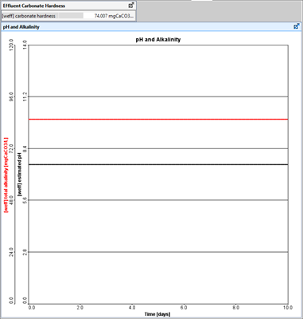Viewport: 303px width, 319px height.
Task: Click the 48.0 alkalinity axis tick
Action: pyautogui.click(x=11, y=200)
